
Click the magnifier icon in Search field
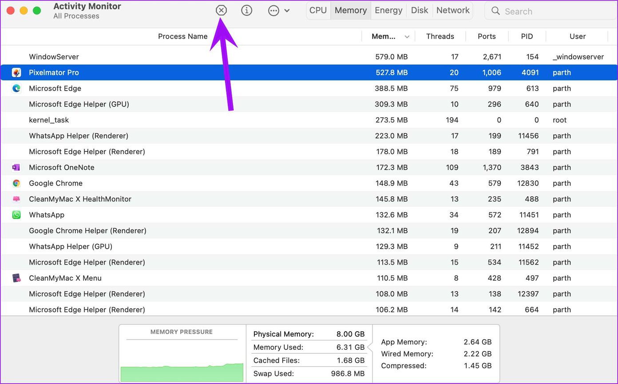click(x=495, y=11)
